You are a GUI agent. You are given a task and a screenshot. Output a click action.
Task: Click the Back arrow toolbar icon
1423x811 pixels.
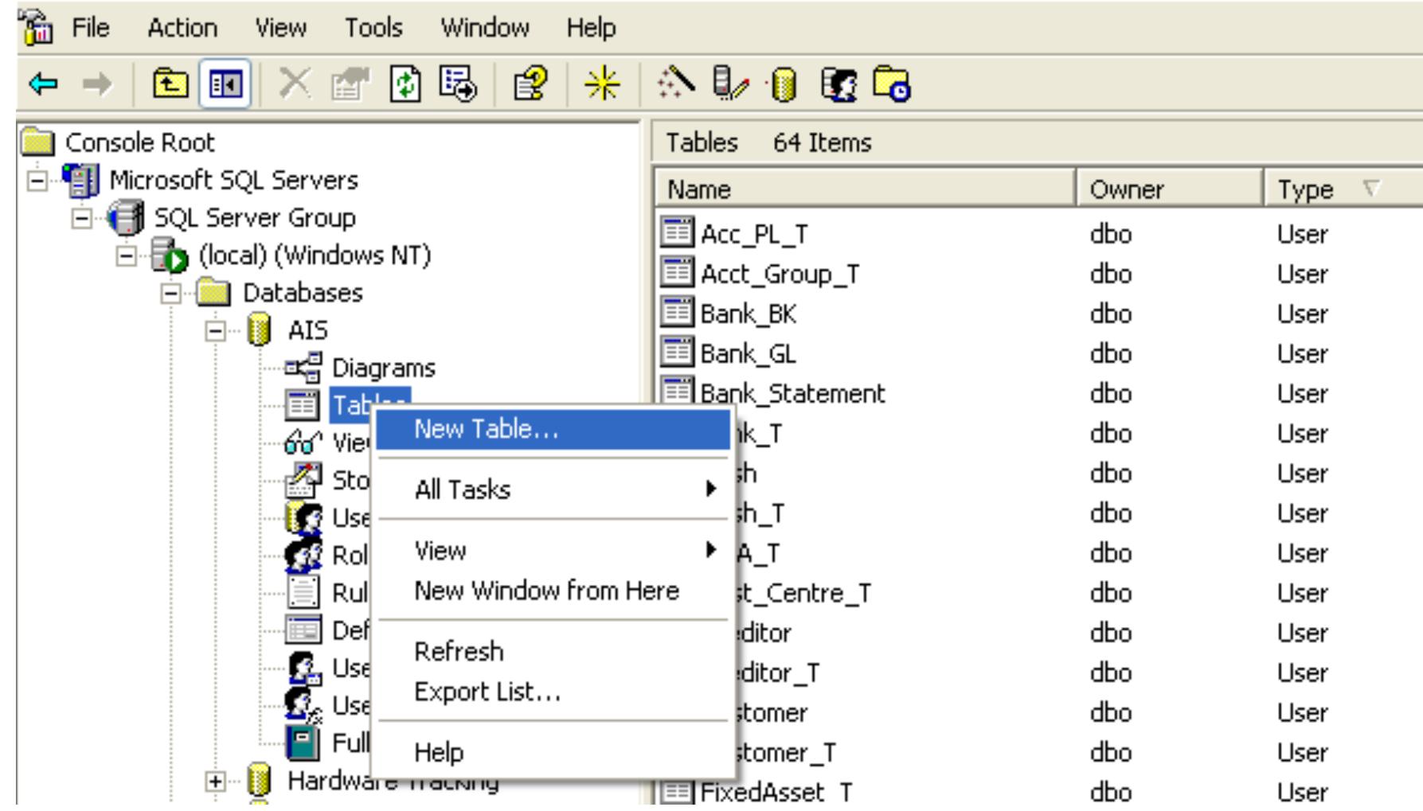coord(44,84)
